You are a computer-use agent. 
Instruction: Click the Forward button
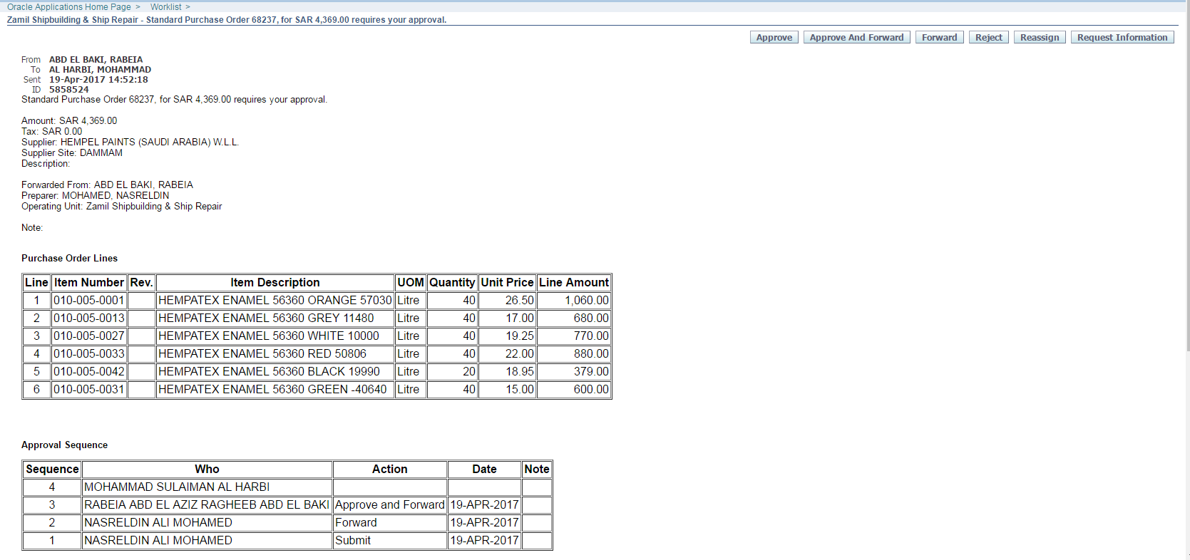click(x=939, y=37)
